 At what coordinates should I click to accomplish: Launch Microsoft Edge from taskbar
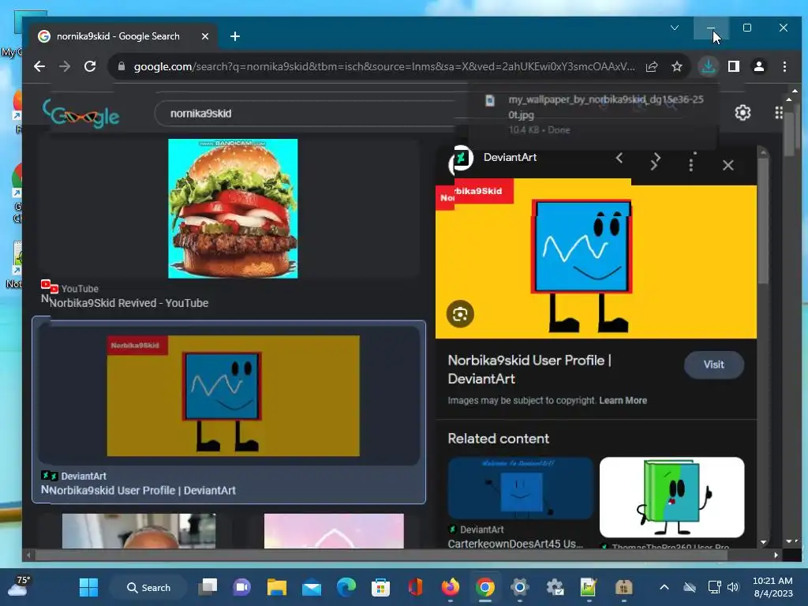[346, 587]
